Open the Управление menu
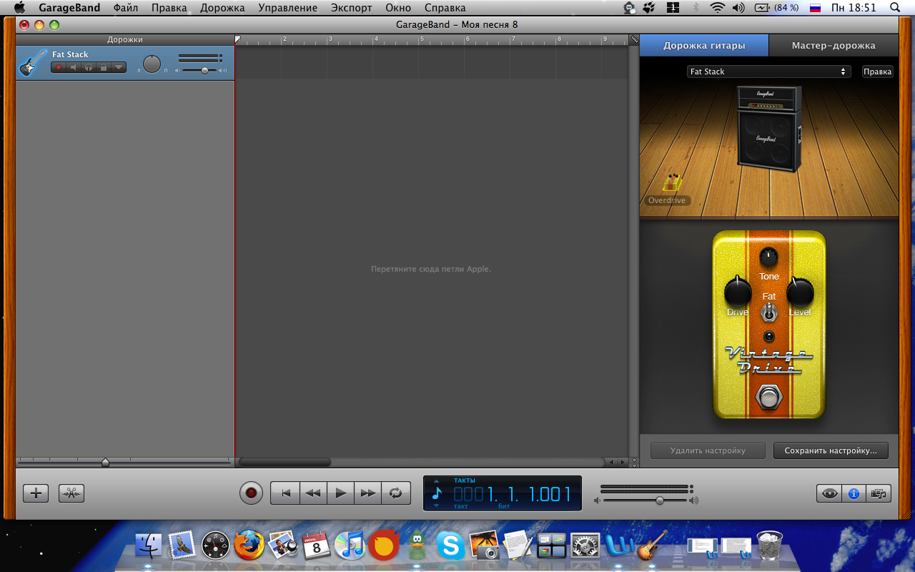The image size is (915, 572). tap(288, 8)
